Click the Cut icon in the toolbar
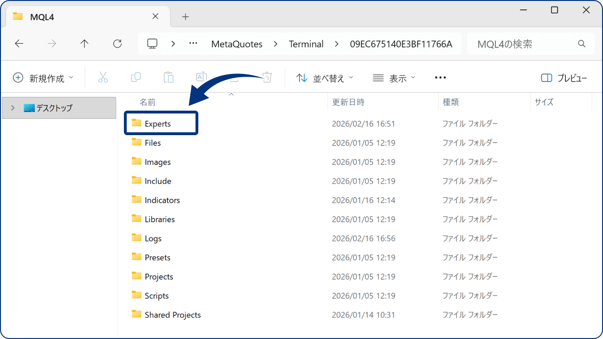Viewport: 603px width, 339px height. click(103, 77)
